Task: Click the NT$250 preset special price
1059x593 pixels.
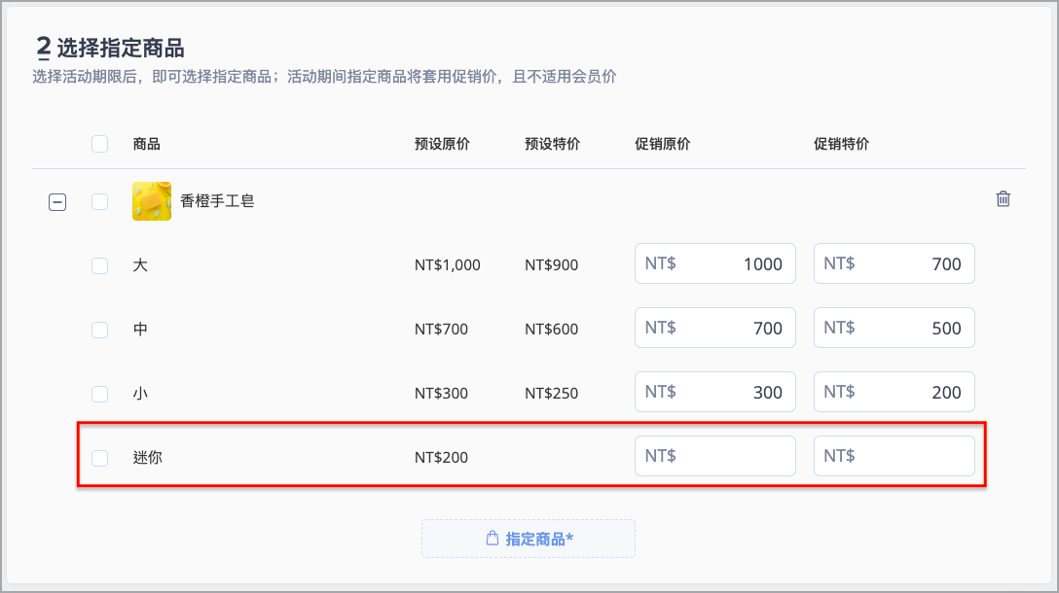Action: click(551, 394)
